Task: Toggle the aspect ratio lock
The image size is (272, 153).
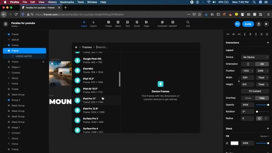Action: coord(239,81)
